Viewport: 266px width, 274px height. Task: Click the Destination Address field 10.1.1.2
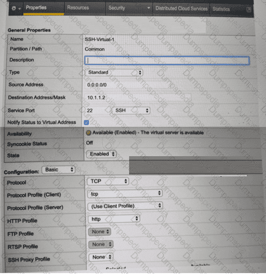(x=139, y=98)
